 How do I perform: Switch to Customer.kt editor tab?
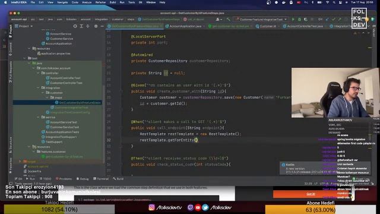coord(267,26)
